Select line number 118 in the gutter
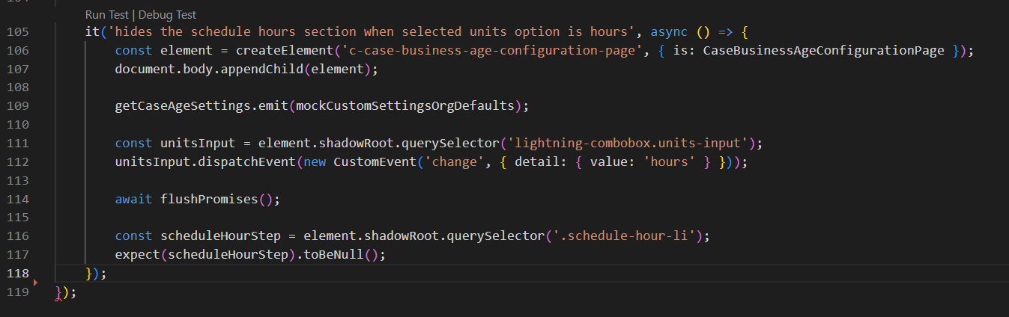Image resolution: width=1009 pixels, height=317 pixels. (x=17, y=274)
